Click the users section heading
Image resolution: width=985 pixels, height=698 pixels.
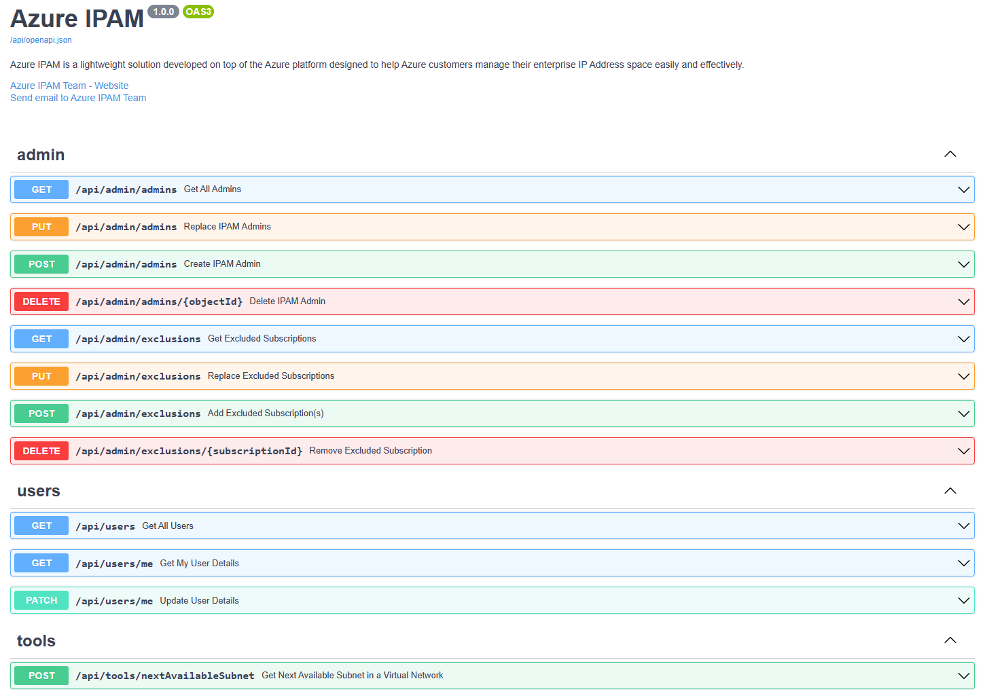point(39,491)
